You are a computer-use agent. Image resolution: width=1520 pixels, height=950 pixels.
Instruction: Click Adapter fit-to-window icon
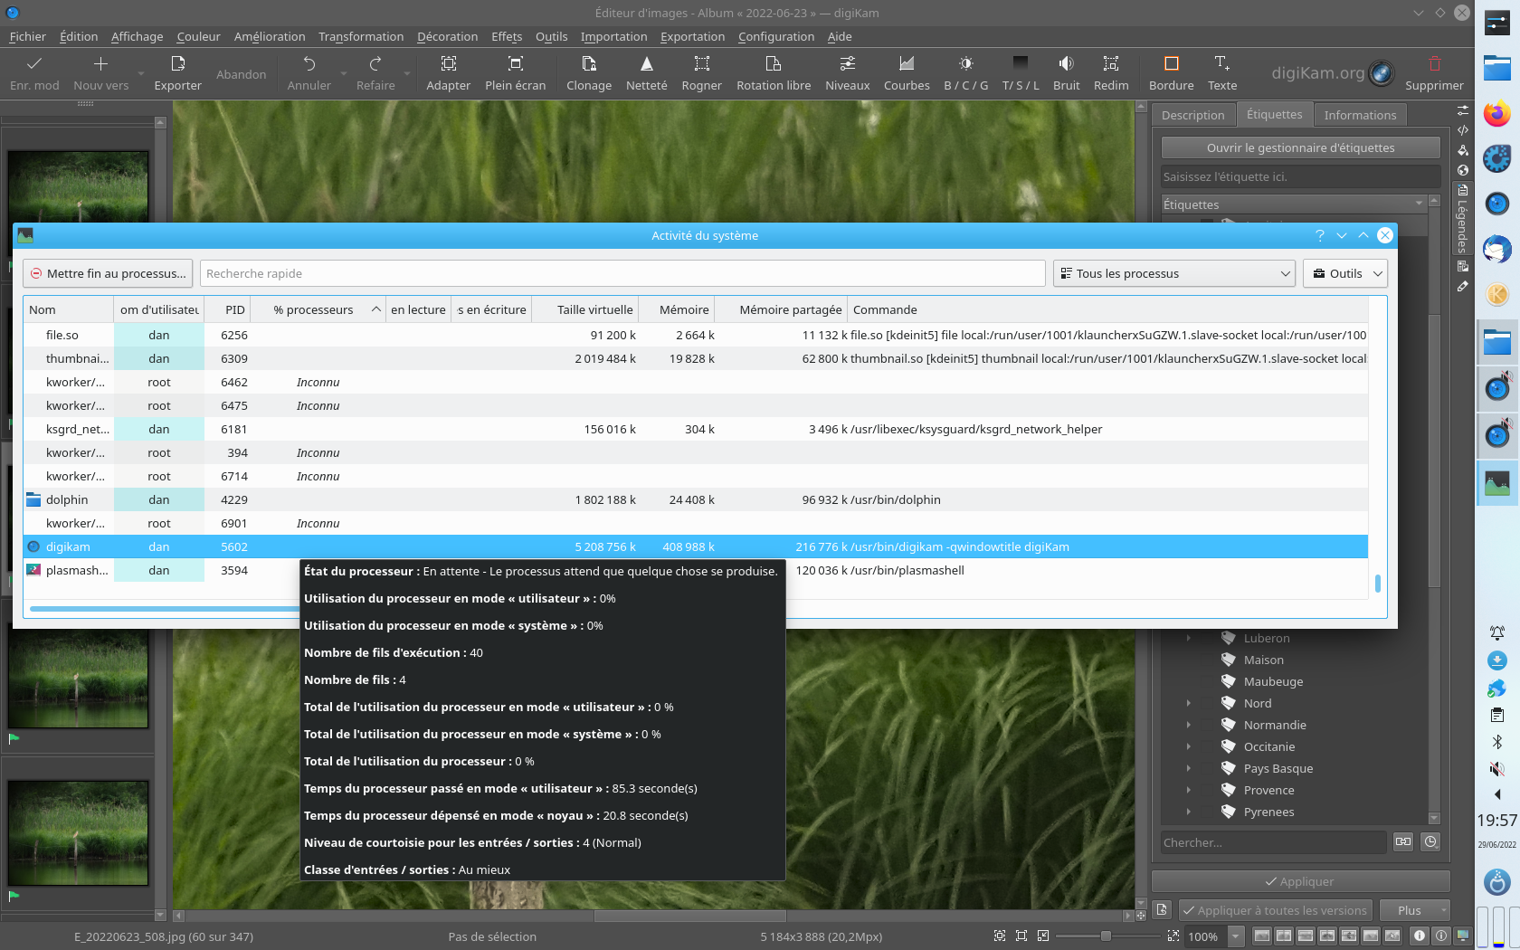(x=449, y=63)
